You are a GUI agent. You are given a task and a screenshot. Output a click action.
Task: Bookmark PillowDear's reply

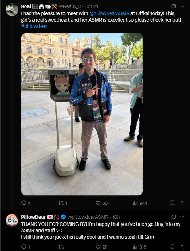(x=172, y=247)
